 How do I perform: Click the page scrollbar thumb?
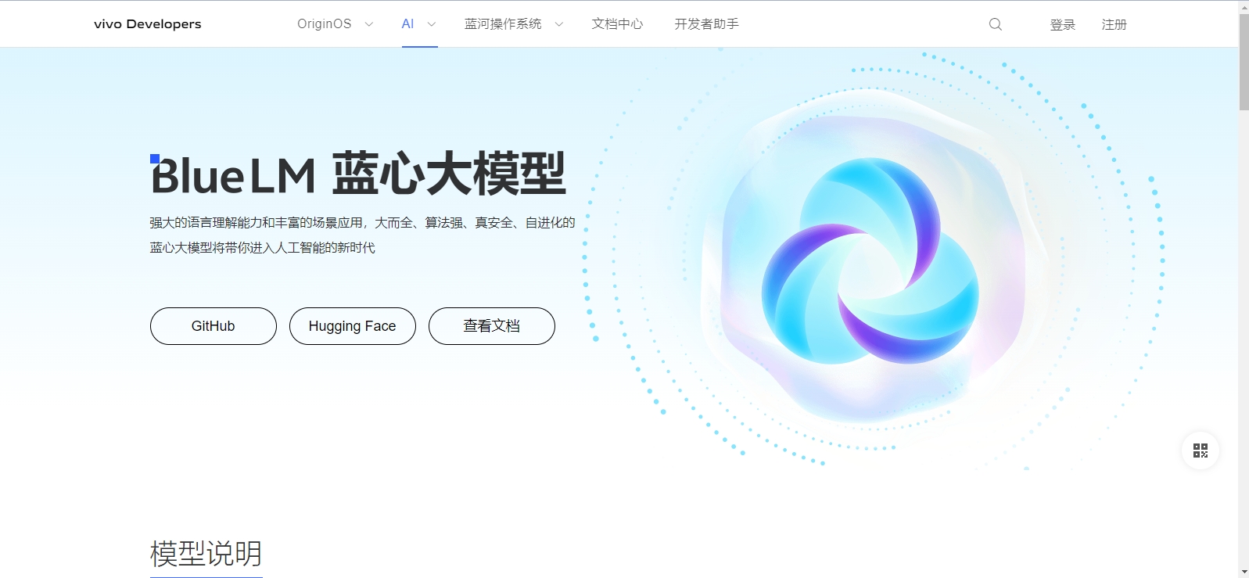coord(1244,62)
